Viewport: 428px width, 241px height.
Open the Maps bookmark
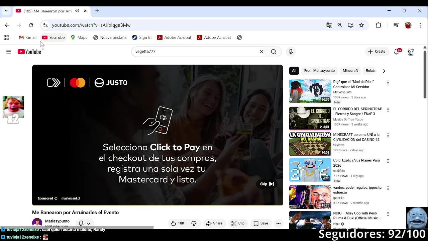[79, 37]
